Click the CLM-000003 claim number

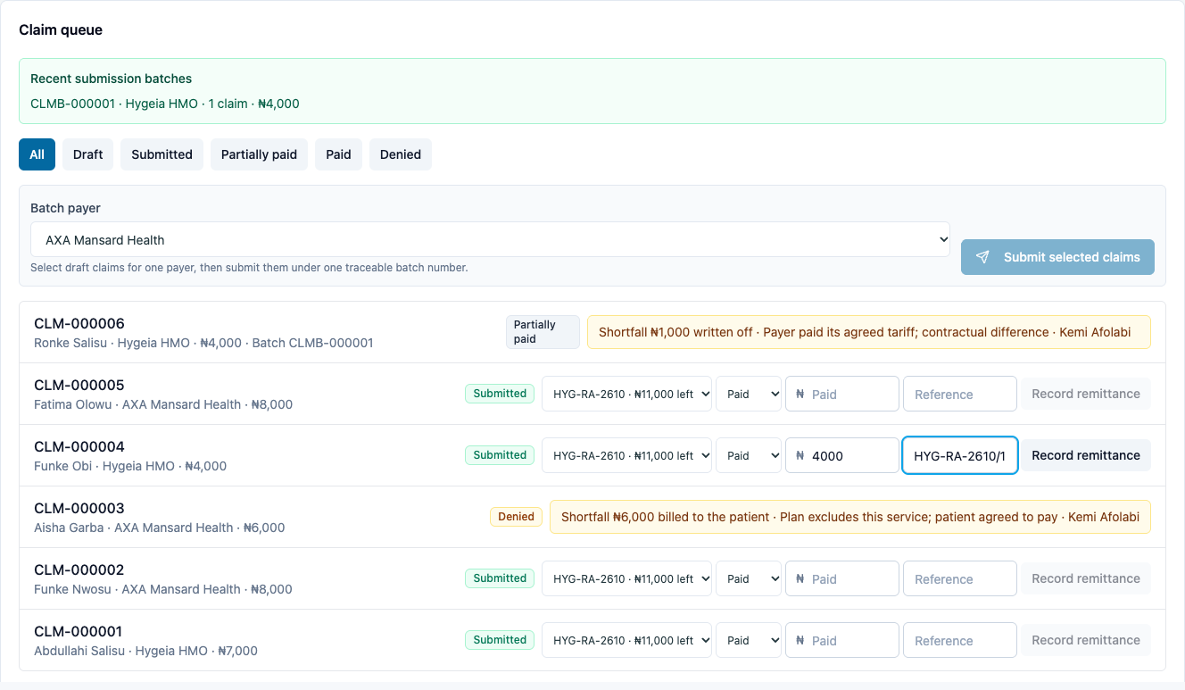click(x=79, y=508)
